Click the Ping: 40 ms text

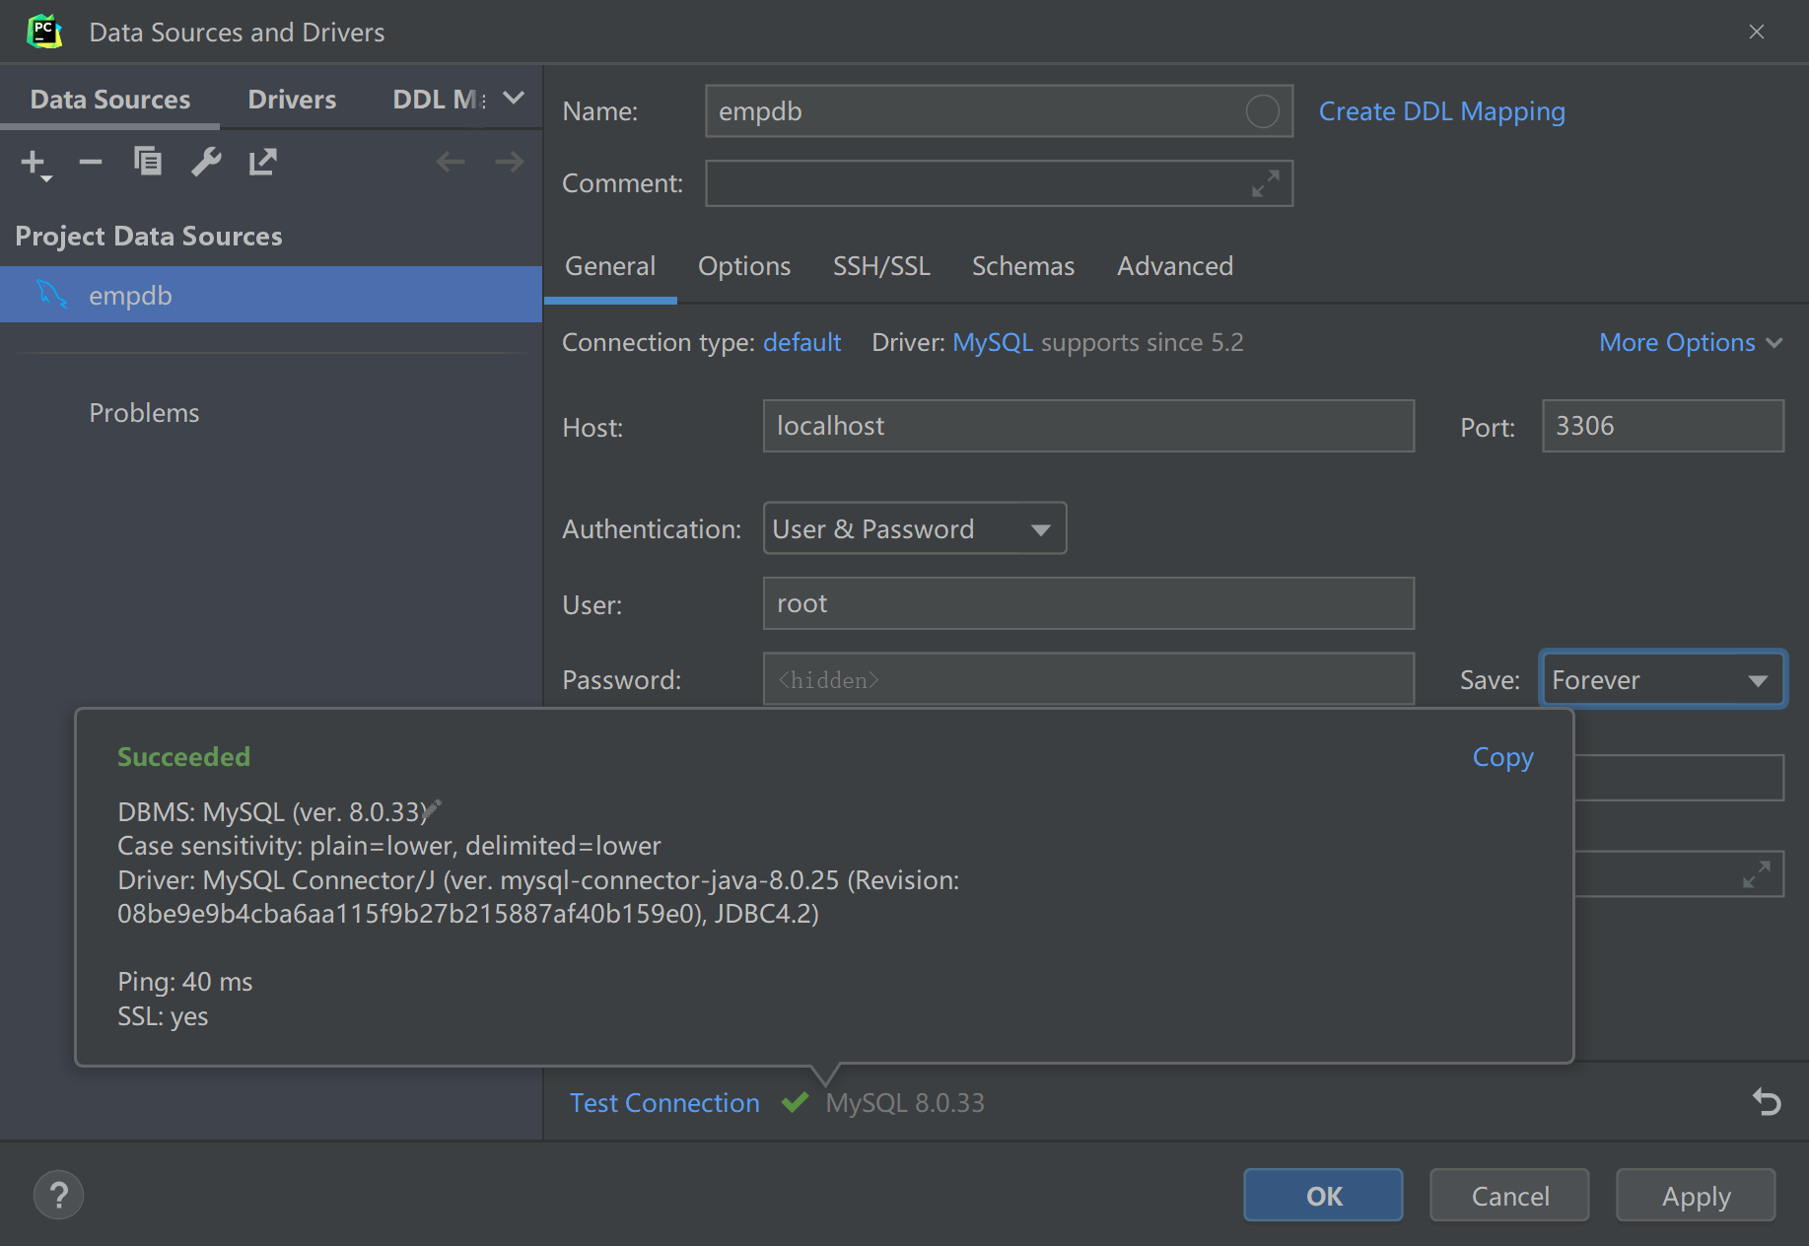click(x=185, y=982)
